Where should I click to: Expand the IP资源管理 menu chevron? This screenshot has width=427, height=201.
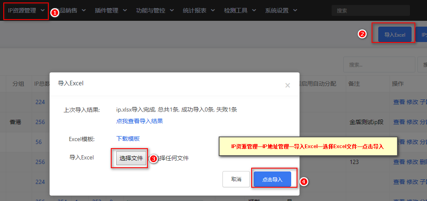pos(42,10)
